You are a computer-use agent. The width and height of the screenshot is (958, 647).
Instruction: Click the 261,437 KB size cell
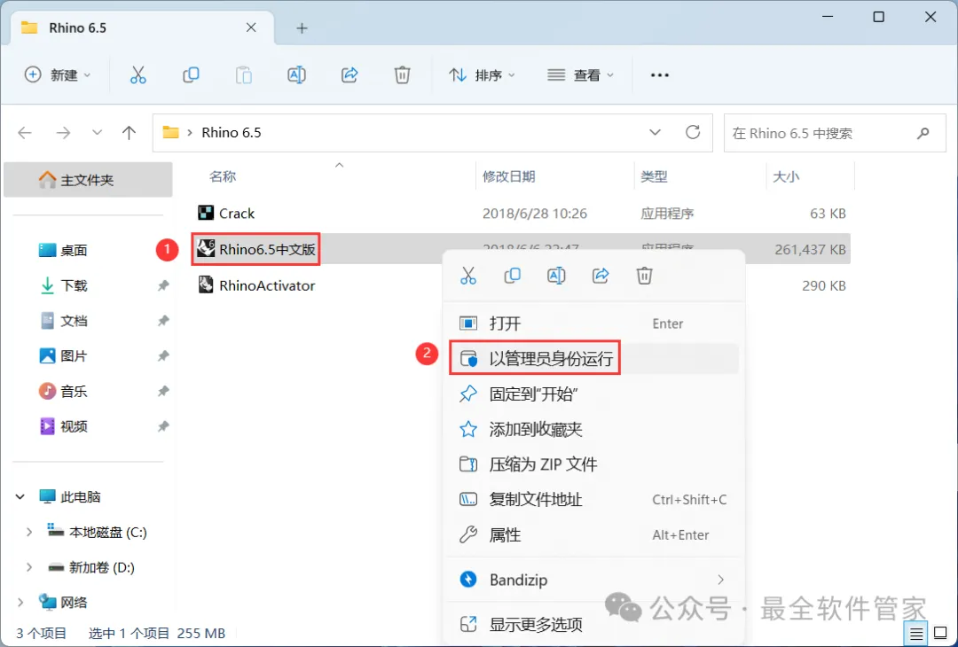[810, 249]
